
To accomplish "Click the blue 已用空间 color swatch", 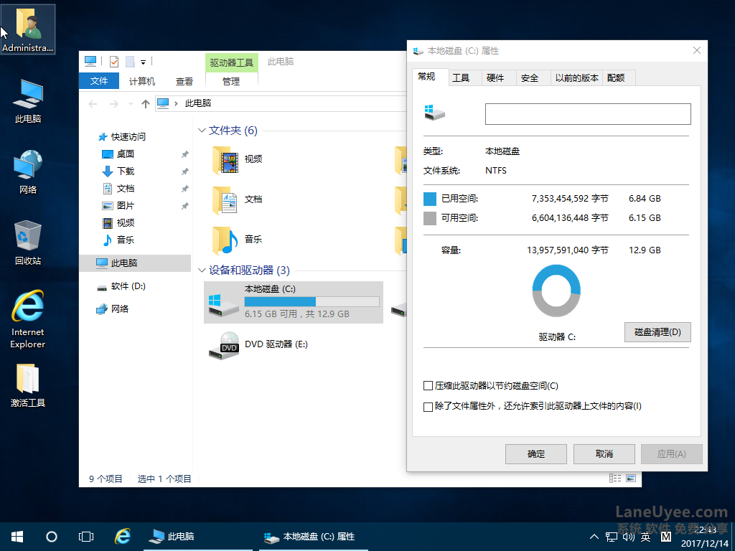I will 430,199.
